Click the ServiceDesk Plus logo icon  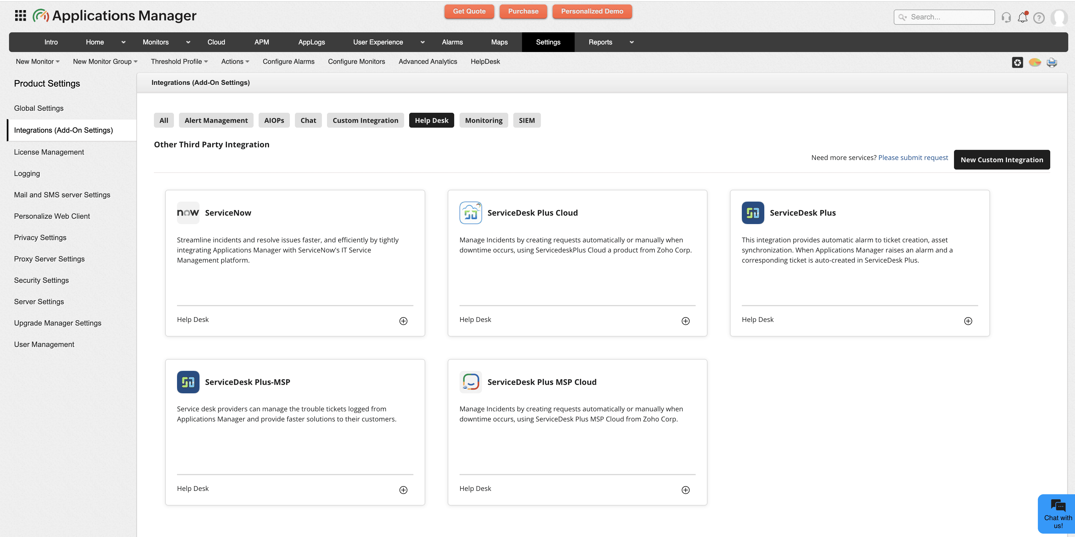(x=753, y=213)
